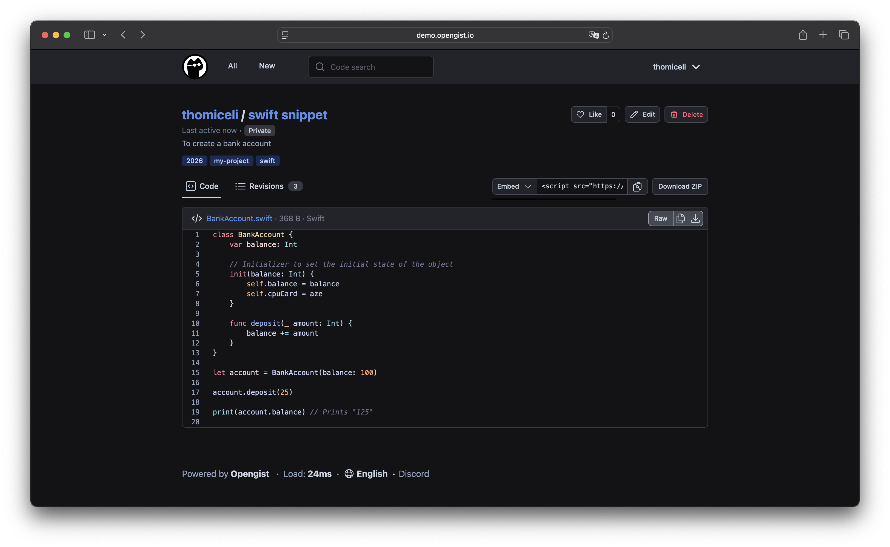The height and width of the screenshot is (547, 890).
Task: Expand the thomiceli user menu
Action: tap(676, 67)
